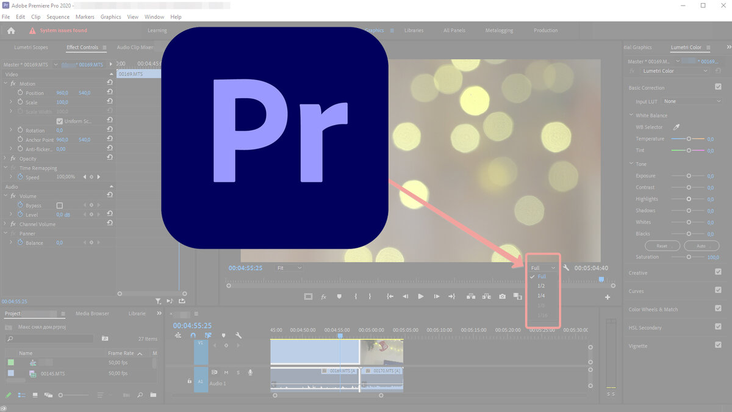Click the Reset button under Tone

[662, 246]
